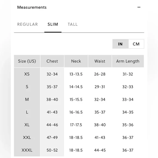Image resolution: width=158 pixels, height=158 pixels.
Task: Click the Size (US) column header
Action: coord(27,61)
